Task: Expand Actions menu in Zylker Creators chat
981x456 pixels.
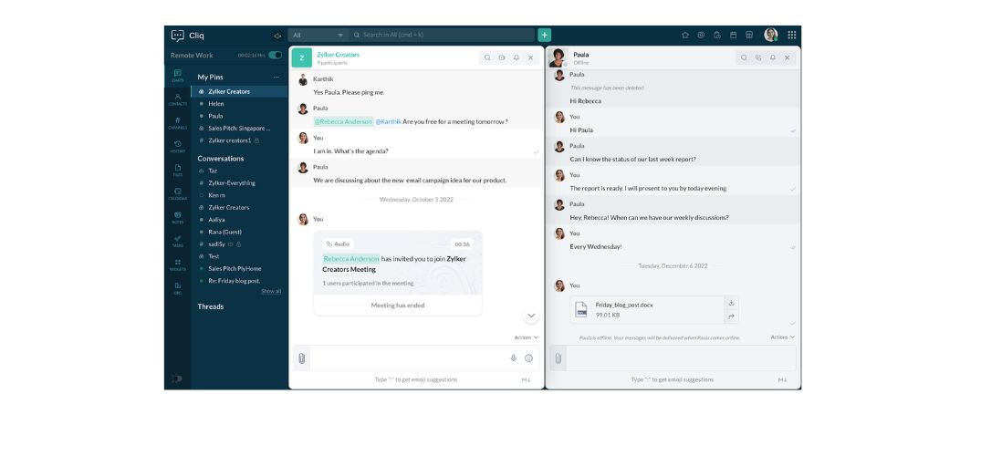Action: click(527, 337)
